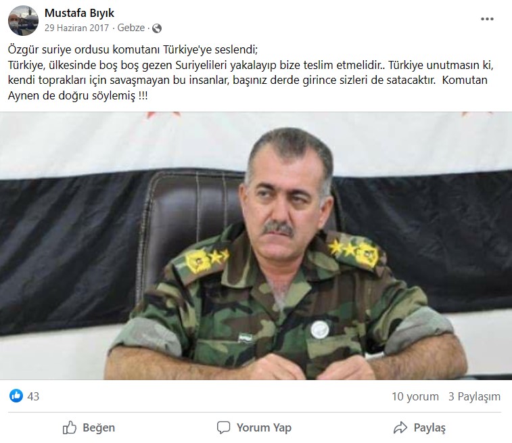This screenshot has height=443, width=512.
Task: Open the 29 Haziran 2017 timestamp link
Action: pyautogui.click(x=76, y=28)
